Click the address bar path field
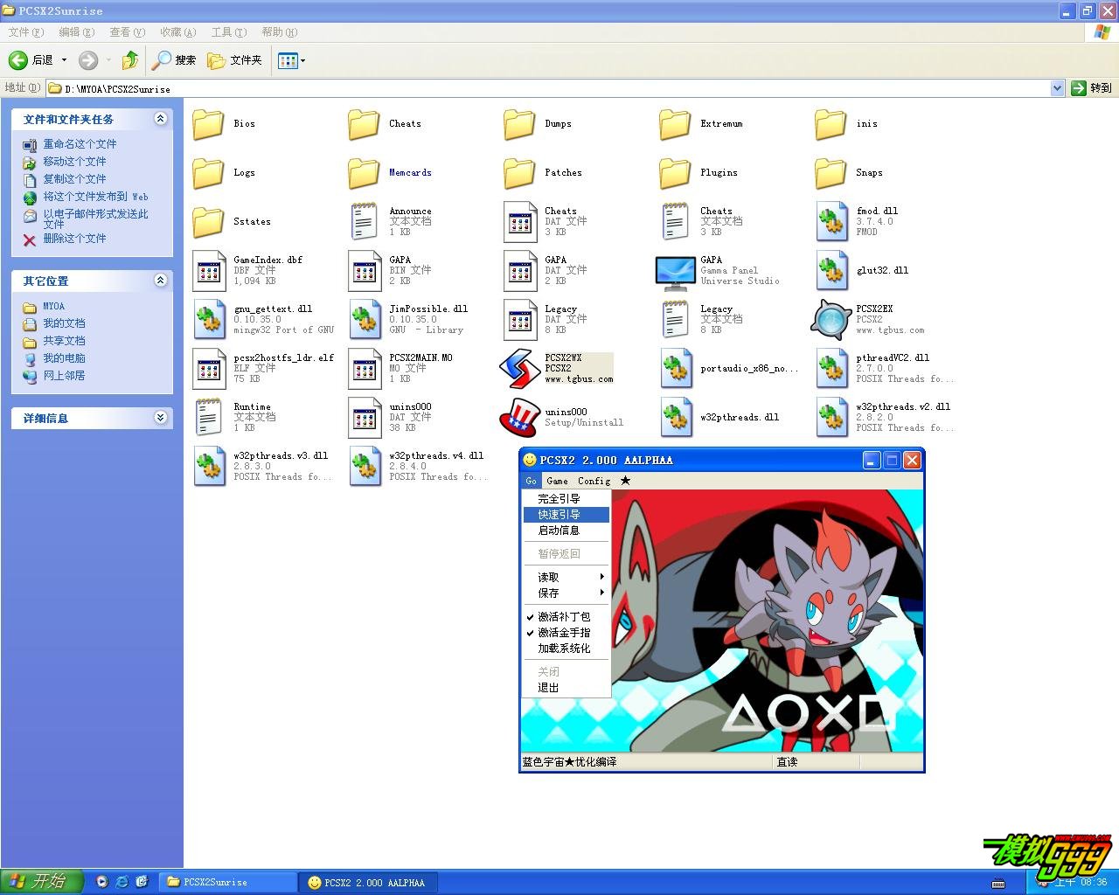This screenshot has width=1119, height=895. [x=548, y=88]
